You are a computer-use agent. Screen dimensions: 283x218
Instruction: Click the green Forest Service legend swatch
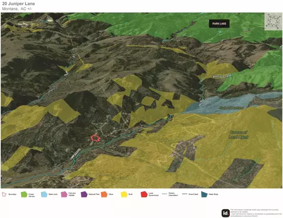click(24, 194)
